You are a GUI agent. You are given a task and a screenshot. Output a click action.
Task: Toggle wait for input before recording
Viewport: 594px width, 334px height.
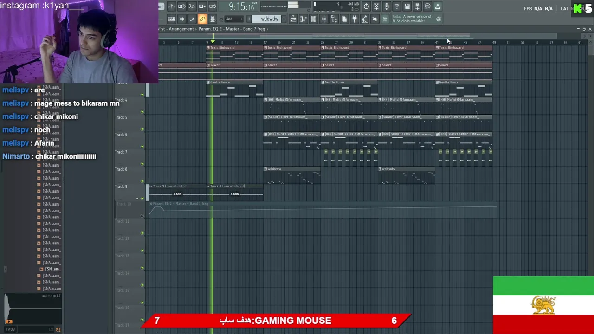[x=181, y=6]
